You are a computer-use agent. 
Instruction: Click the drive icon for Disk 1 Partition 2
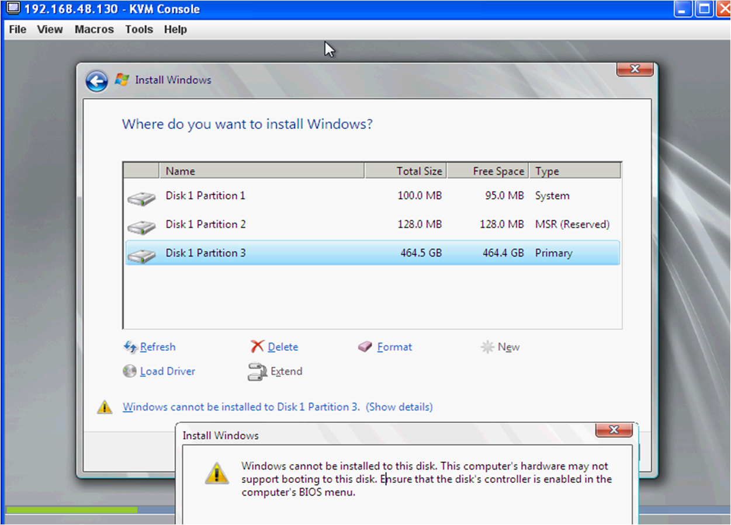point(141,227)
